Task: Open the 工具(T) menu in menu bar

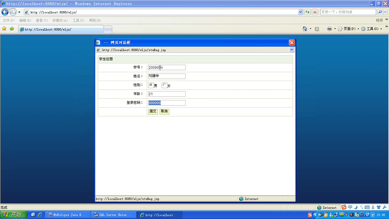Action: (x=78, y=20)
